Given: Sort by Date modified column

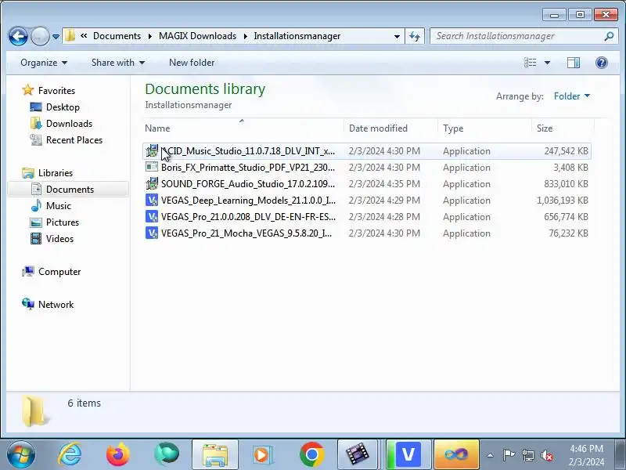Looking at the screenshot, I should [390, 128].
